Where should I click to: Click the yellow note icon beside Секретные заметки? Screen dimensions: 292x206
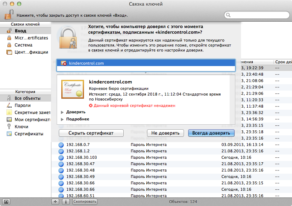9,112
